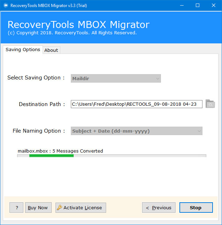Open help with the question mark button

[x=16, y=208]
